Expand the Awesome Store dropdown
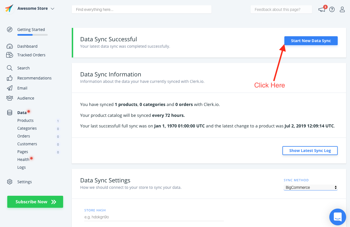 (x=53, y=9)
